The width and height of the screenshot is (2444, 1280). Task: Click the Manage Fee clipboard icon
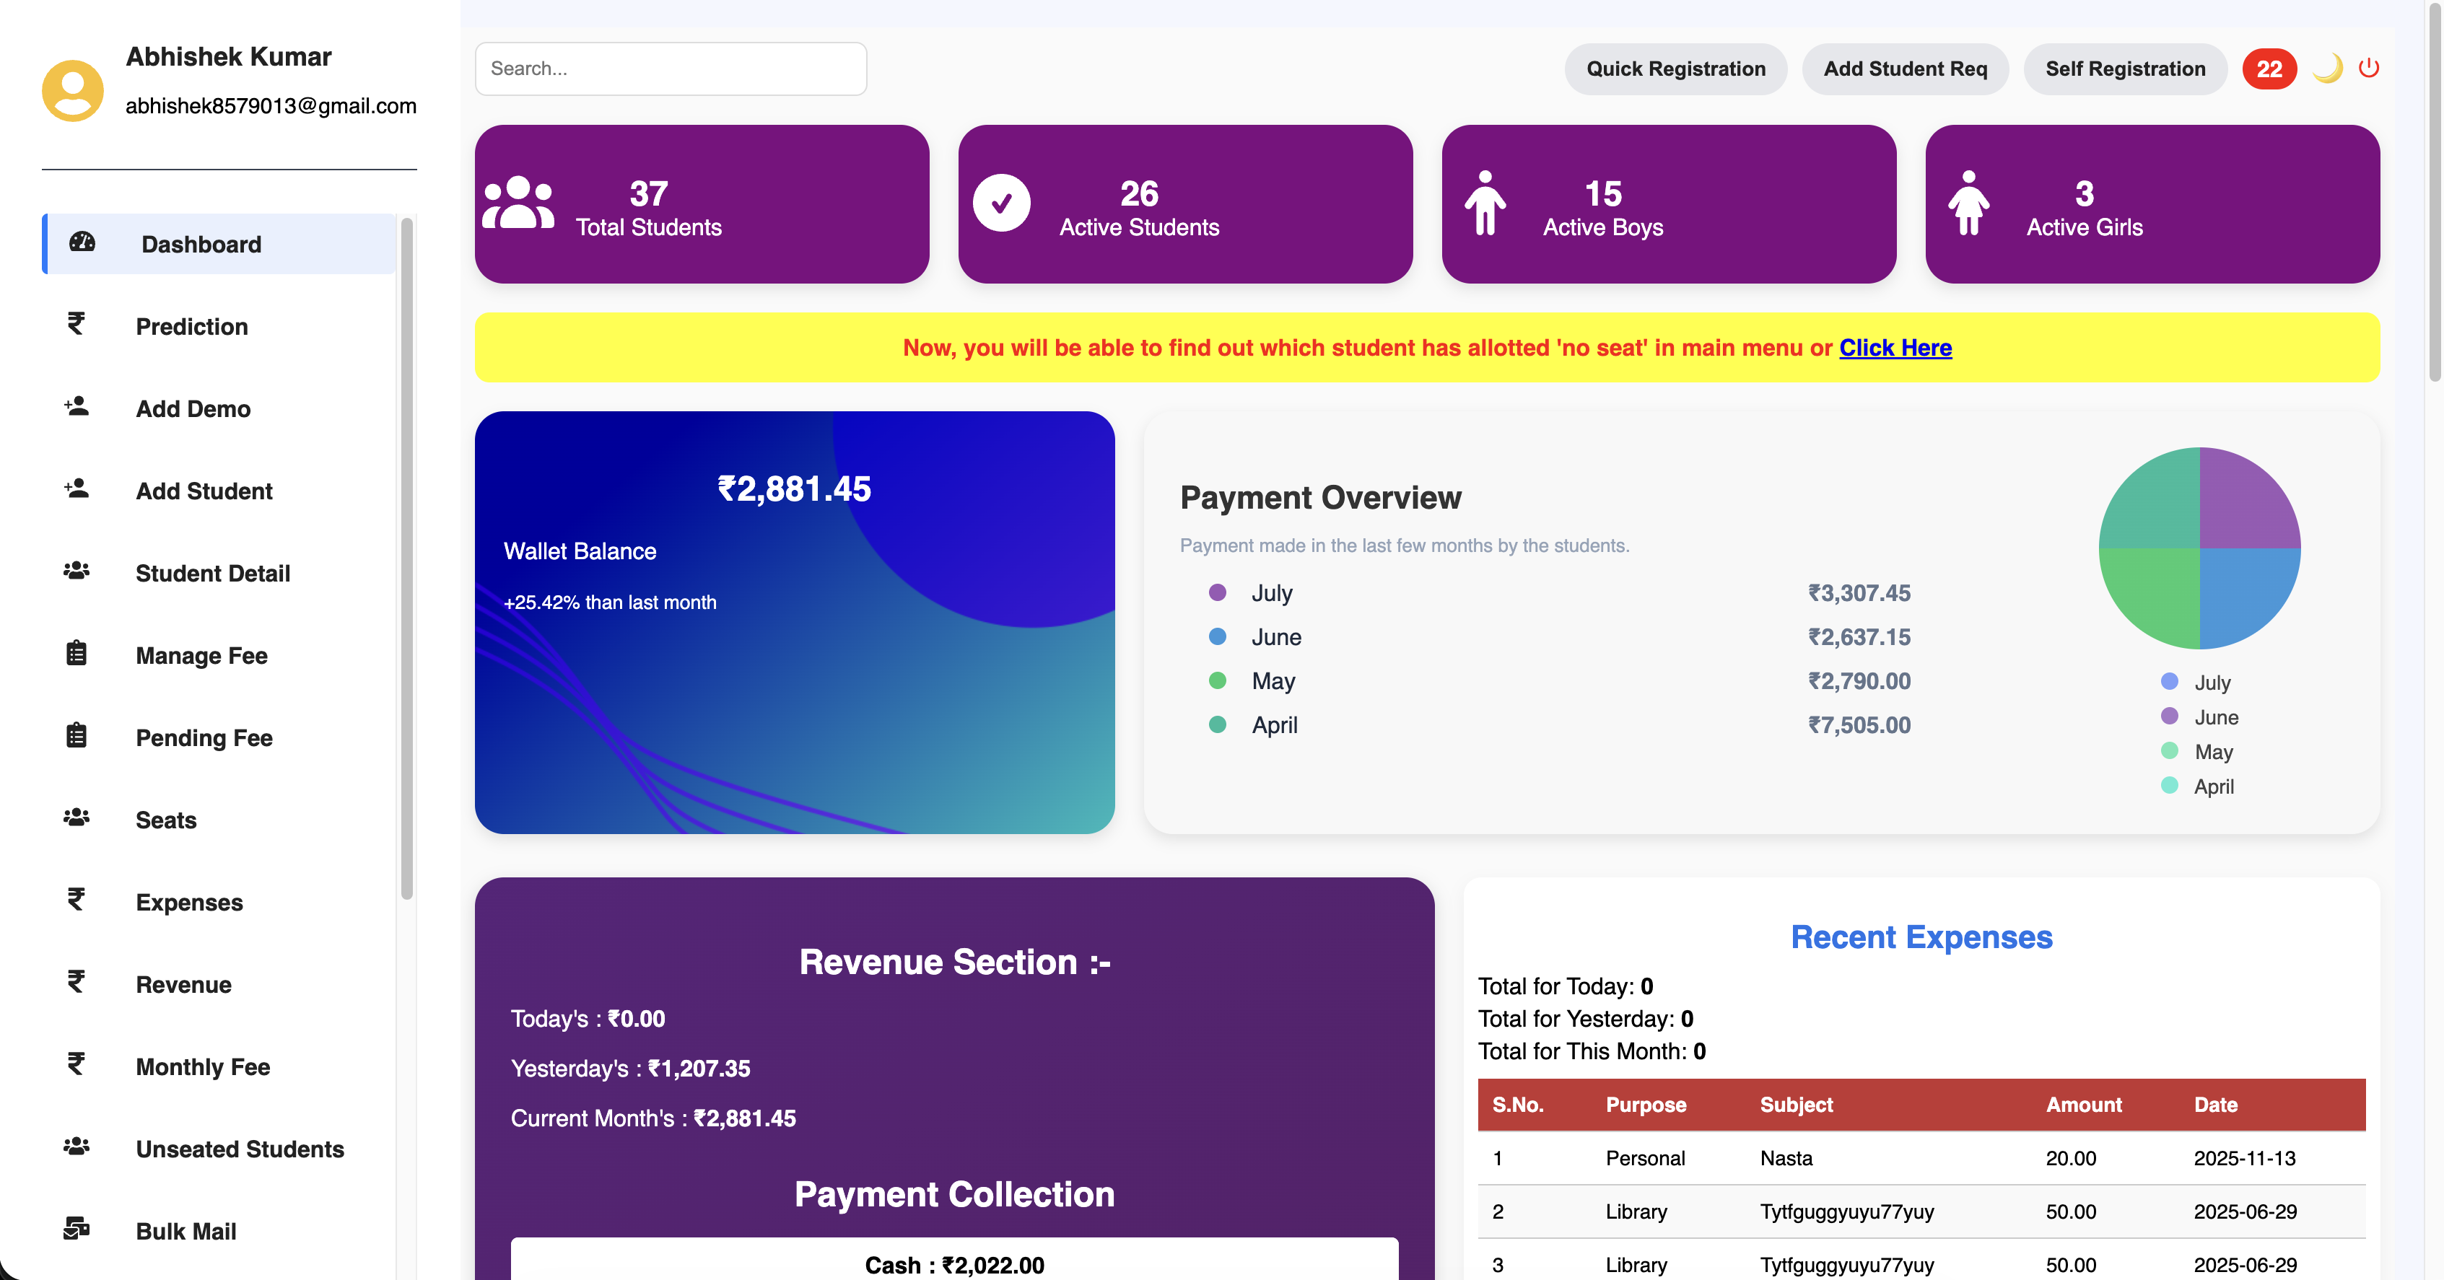(x=77, y=654)
